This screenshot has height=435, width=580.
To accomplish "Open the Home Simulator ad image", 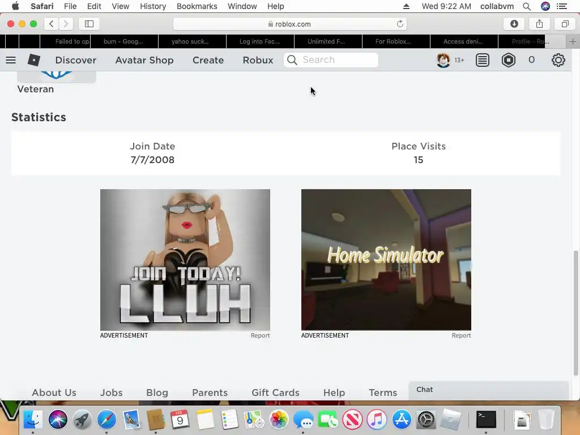I will click(x=386, y=259).
